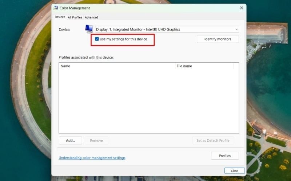Click Set as Default Profile button
The height and width of the screenshot is (181, 291).
point(213,140)
